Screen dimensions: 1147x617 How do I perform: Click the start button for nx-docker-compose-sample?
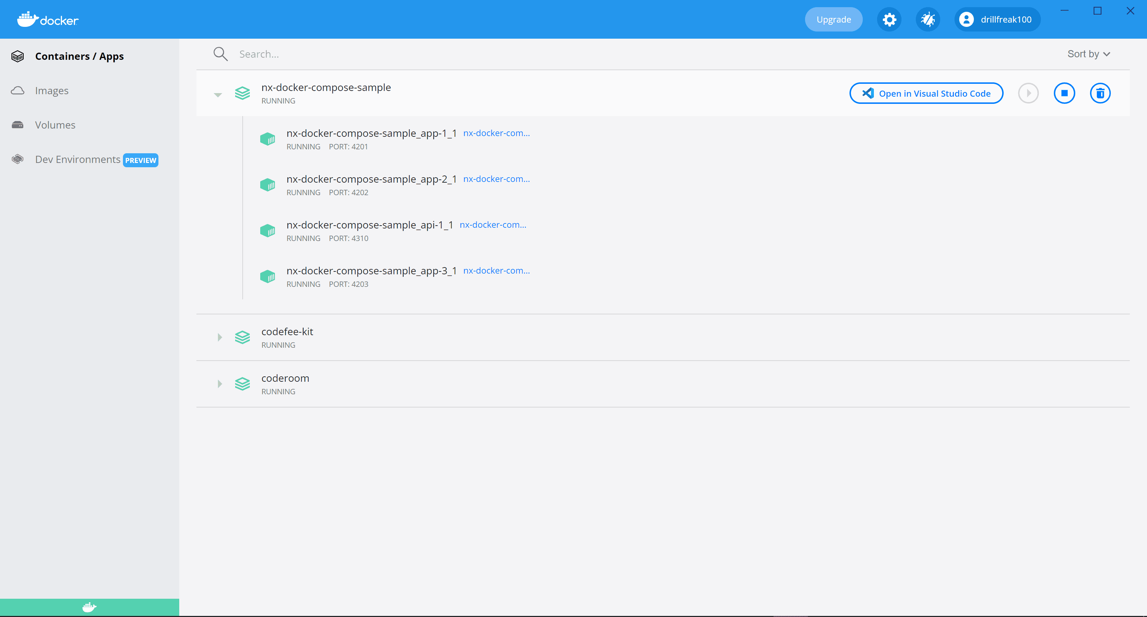pos(1029,93)
